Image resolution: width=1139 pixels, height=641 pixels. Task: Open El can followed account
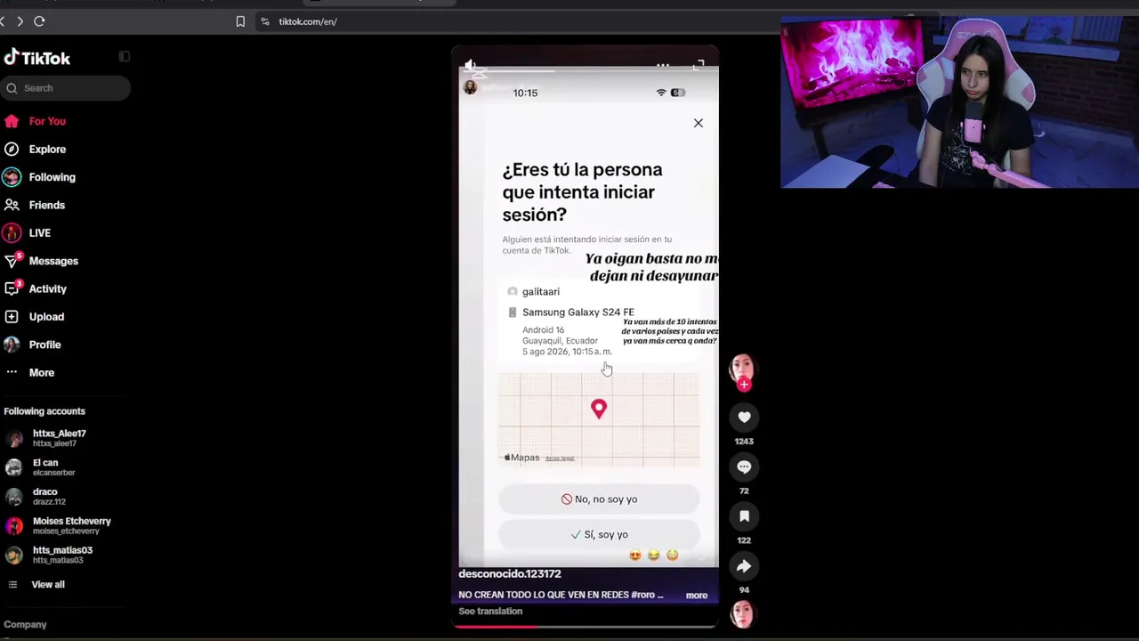tap(41, 467)
